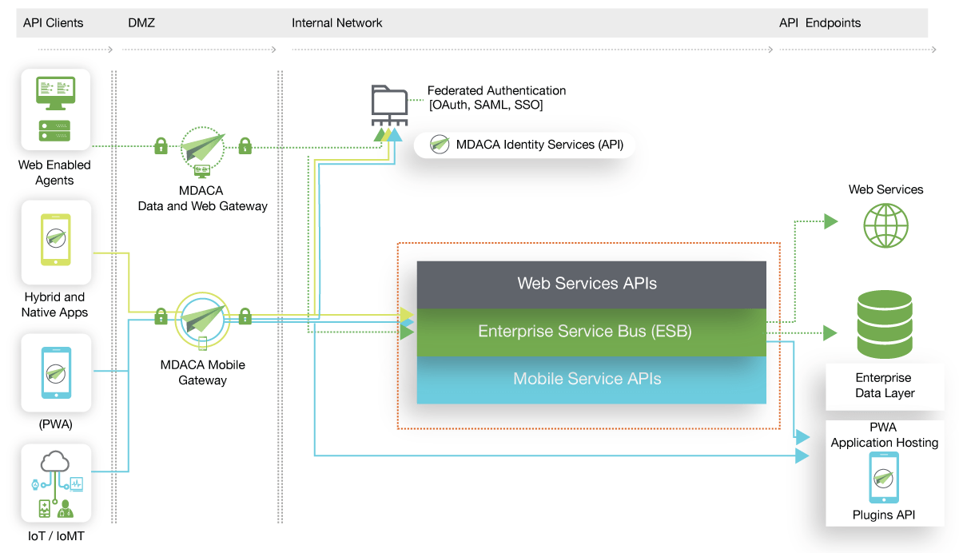Click the federated authentication network folder icon
This screenshot has height=553, width=959.
(388, 105)
